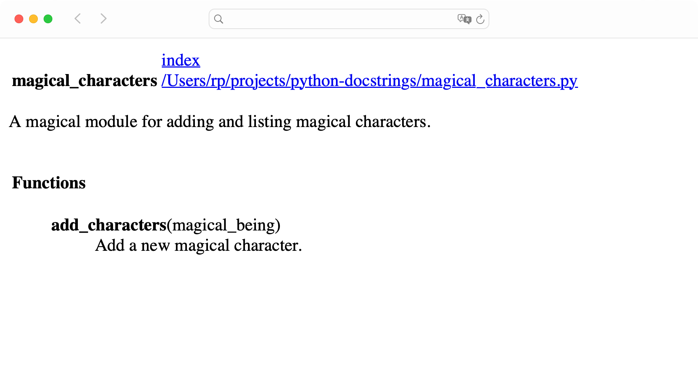Click the Forward navigation arrow
The width and height of the screenshot is (698, 392).
tap(103, 19)
